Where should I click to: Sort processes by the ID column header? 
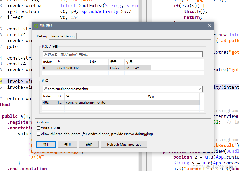[60, 96]
